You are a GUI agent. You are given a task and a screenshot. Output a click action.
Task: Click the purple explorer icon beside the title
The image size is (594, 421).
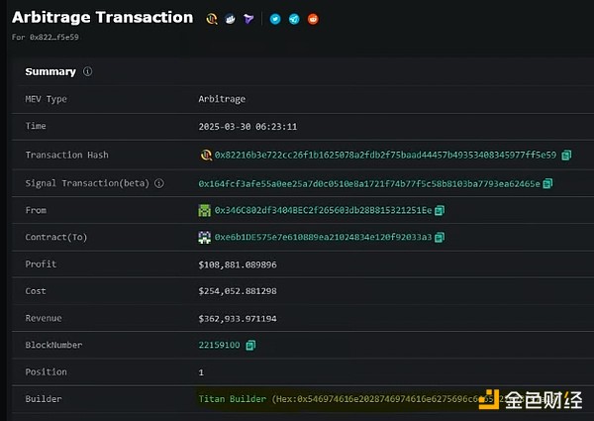(x=247, y=19)
